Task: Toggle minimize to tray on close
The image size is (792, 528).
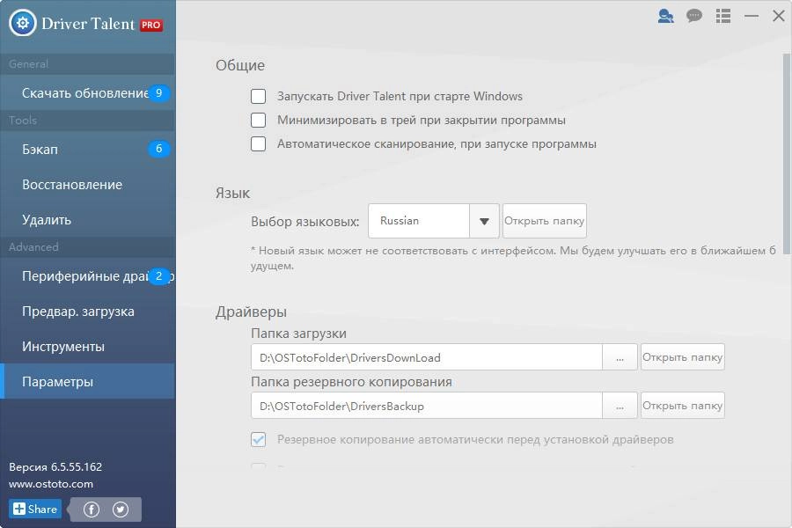Action: 258,120
